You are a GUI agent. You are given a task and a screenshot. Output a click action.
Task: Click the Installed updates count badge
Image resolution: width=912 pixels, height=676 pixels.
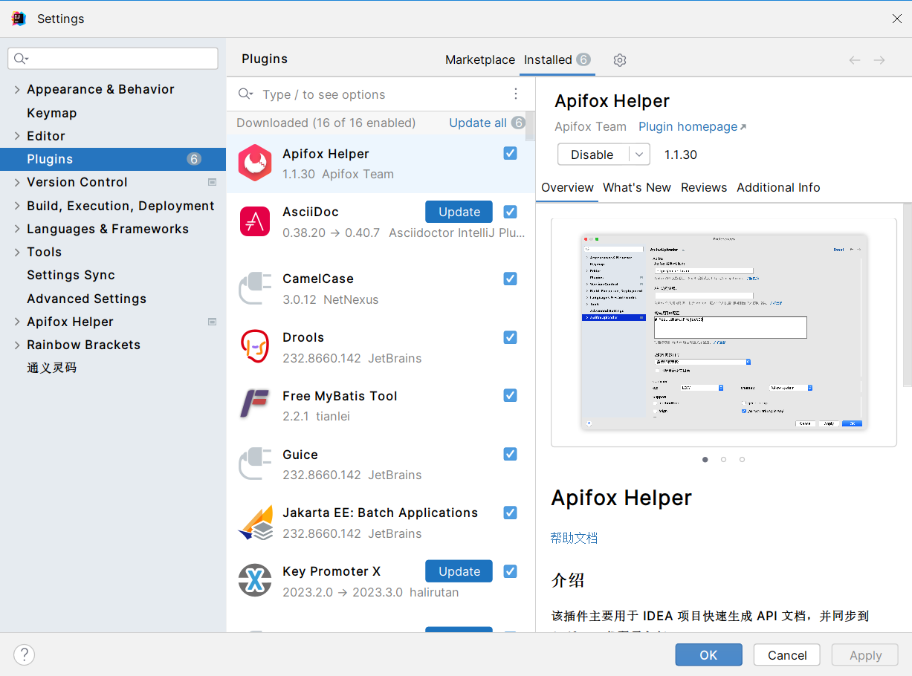(583, 59)
